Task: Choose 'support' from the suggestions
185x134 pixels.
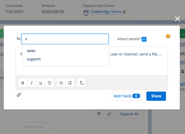Action: coord(34,59)
